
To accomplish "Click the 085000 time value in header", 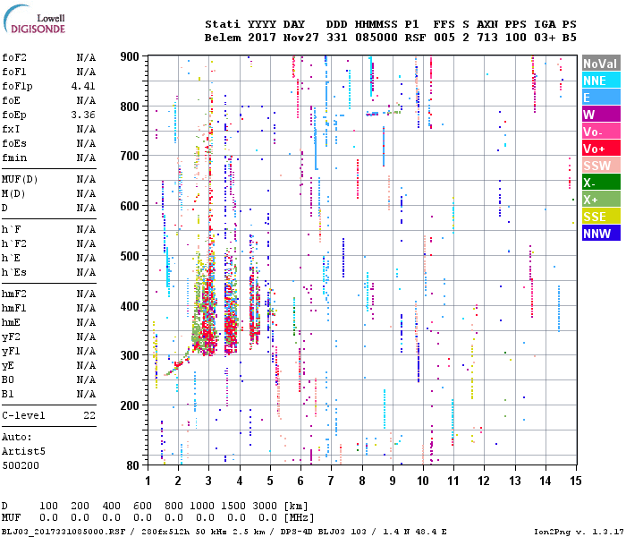I will pyautogui.click(x=376, y=38).
